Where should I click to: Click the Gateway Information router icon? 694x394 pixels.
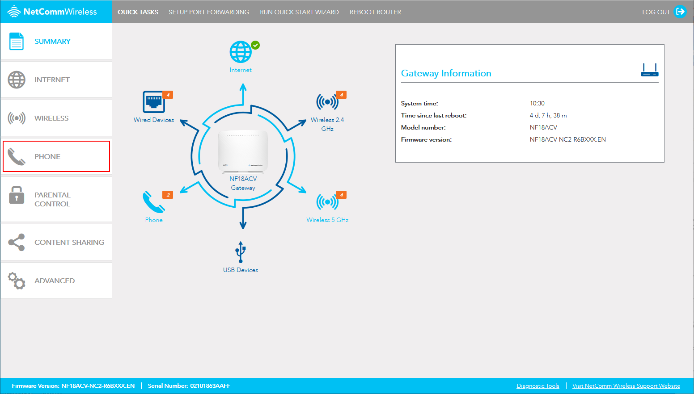tap(650, 70)
